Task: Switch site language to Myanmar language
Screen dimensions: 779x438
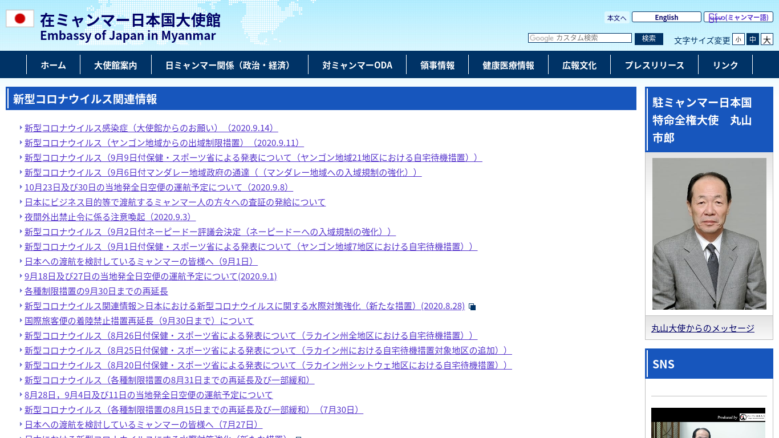Action: [x=739, y=17]
